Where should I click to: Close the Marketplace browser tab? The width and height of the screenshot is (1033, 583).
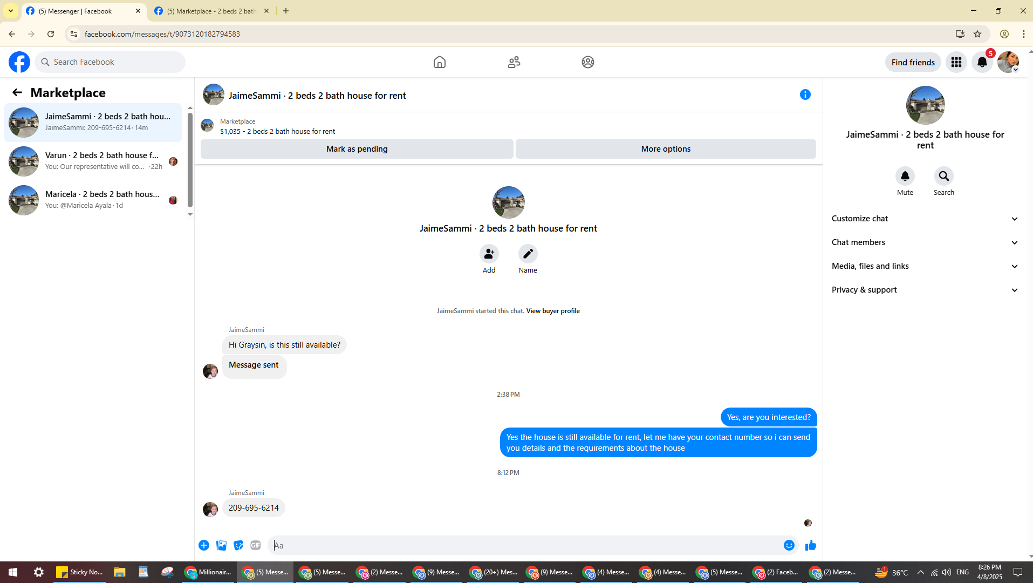click(x=266, y=11)
